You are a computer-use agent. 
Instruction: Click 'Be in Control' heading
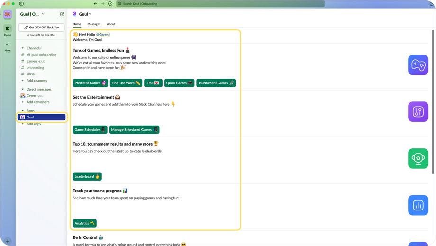(x=85, y=237)
